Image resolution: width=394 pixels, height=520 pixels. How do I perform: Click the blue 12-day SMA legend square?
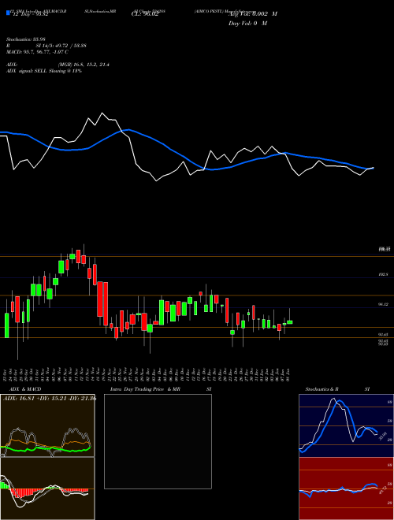click(x=8, y=13)
